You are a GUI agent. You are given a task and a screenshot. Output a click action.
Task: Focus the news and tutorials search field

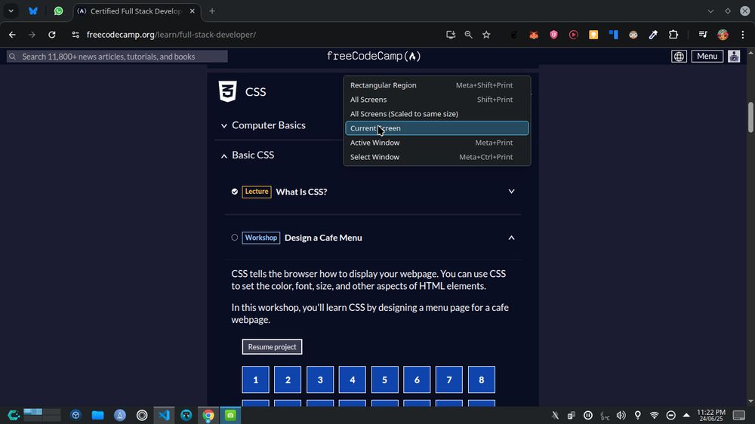coord(117,57)
